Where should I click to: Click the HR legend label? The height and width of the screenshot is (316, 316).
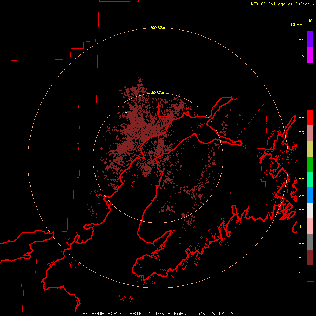click(x=301, y=164)
